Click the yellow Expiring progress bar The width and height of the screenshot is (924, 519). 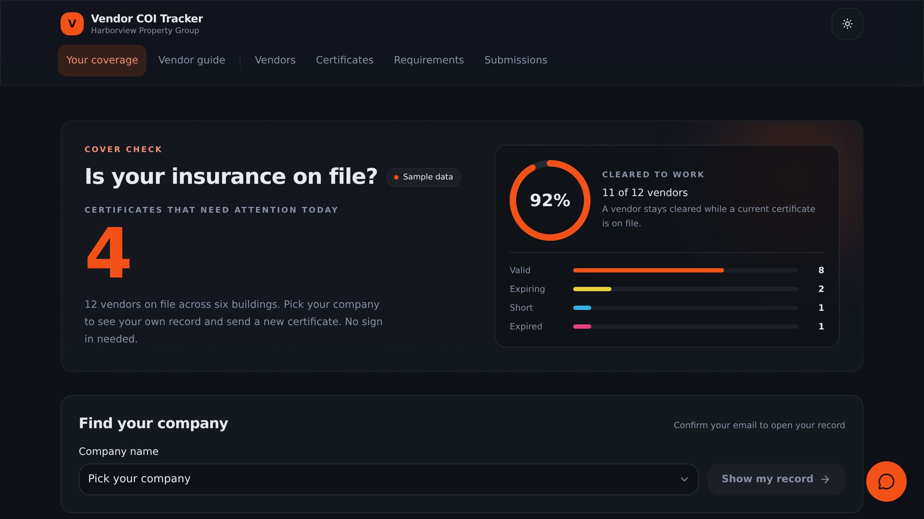tap(592, 289)
